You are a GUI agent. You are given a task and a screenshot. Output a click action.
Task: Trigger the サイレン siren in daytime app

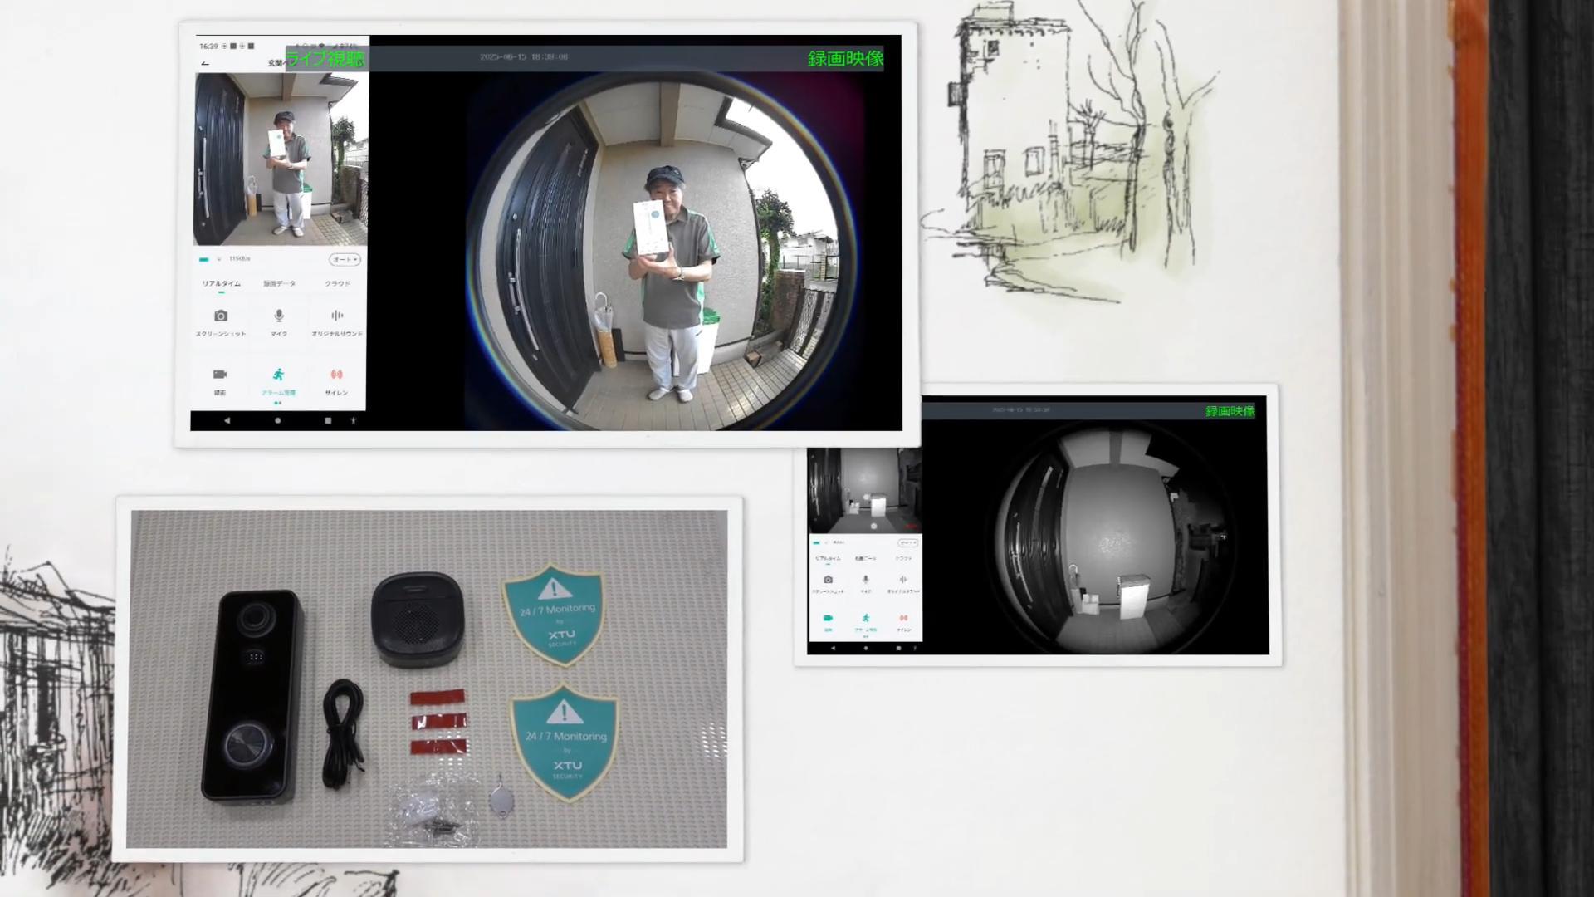[336, 381]
